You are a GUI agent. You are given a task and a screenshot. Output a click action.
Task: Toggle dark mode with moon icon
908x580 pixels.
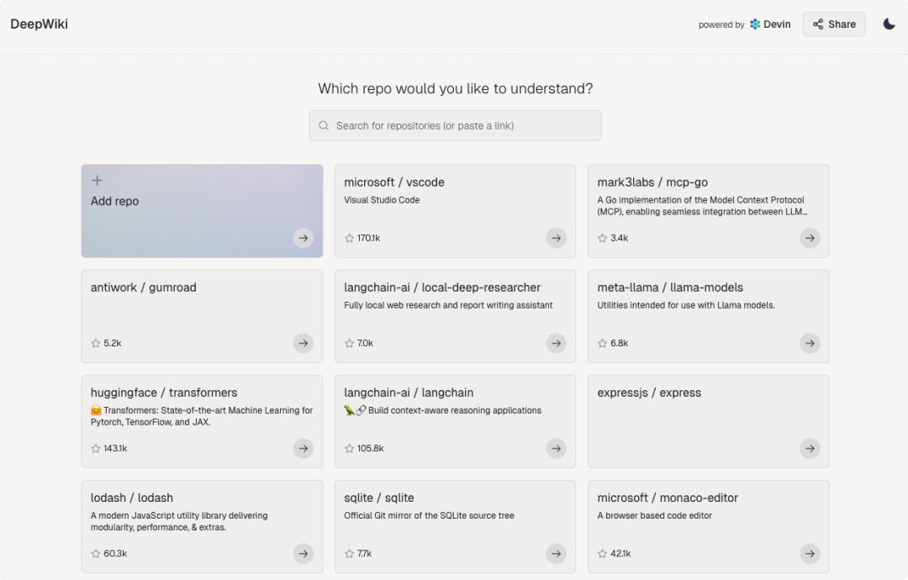pyautogui.click(x=889, y=24)
